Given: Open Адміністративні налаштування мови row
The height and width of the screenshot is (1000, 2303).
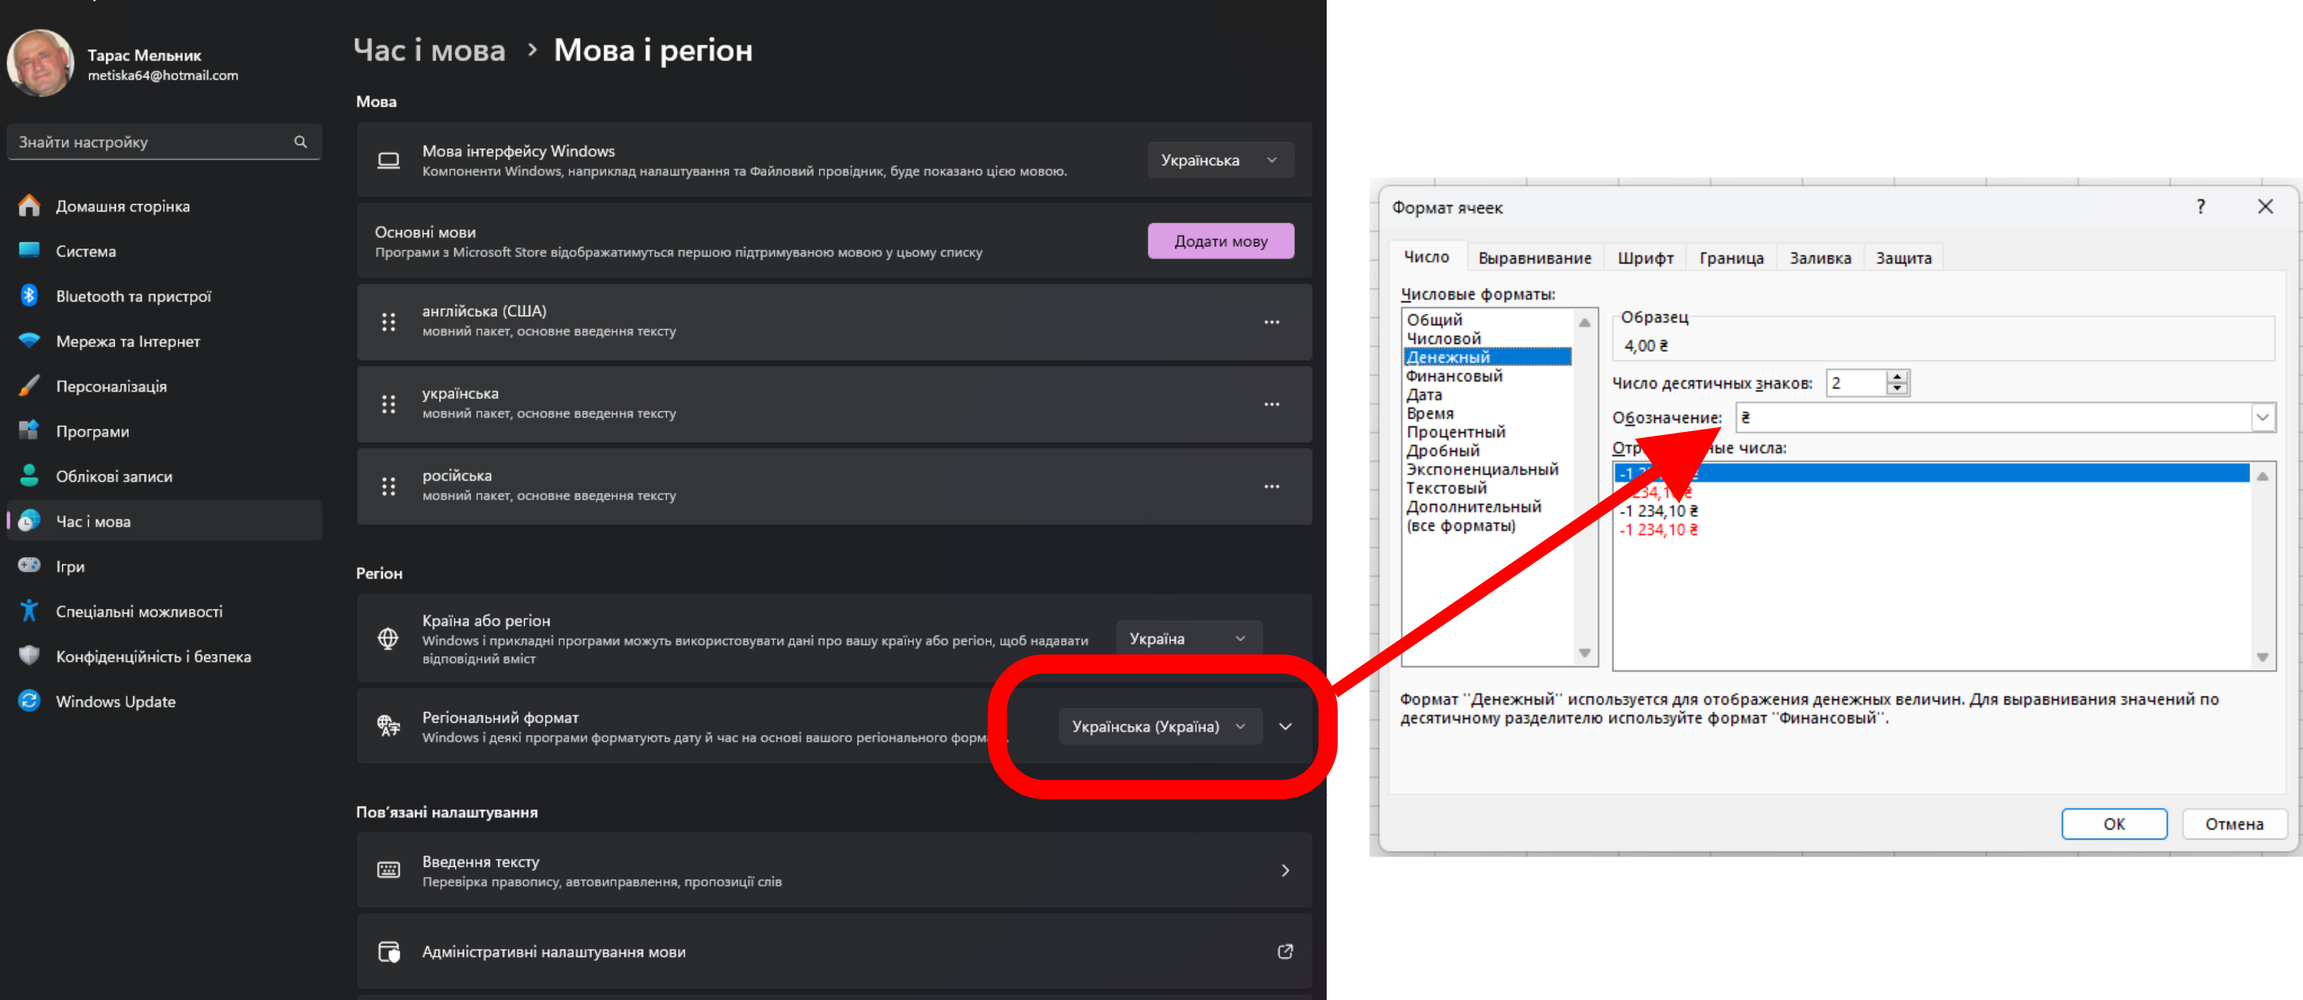Looking at the screenshot, I should tap(834, 952).
